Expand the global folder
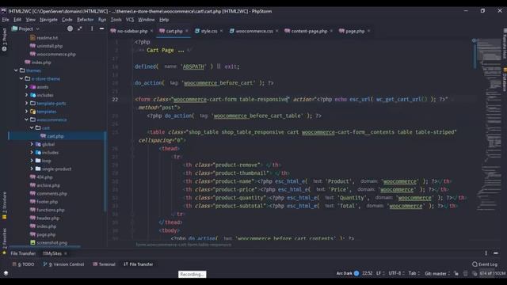The height and width of the screenshot is (285, 507). [x=32, y=144]
